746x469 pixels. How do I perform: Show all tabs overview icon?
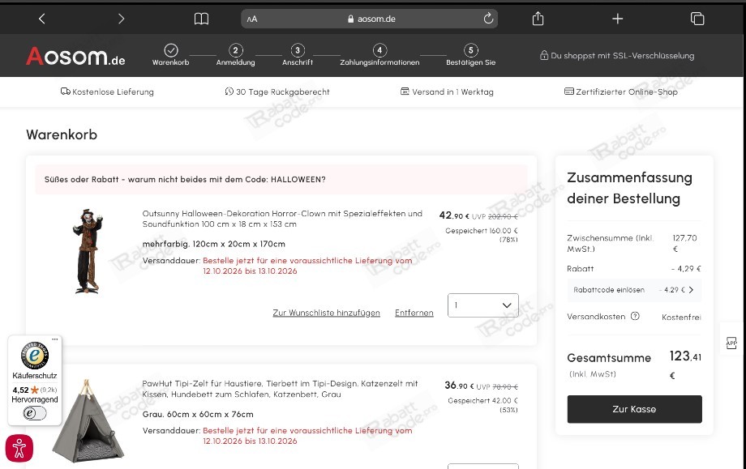coord(697,19)
